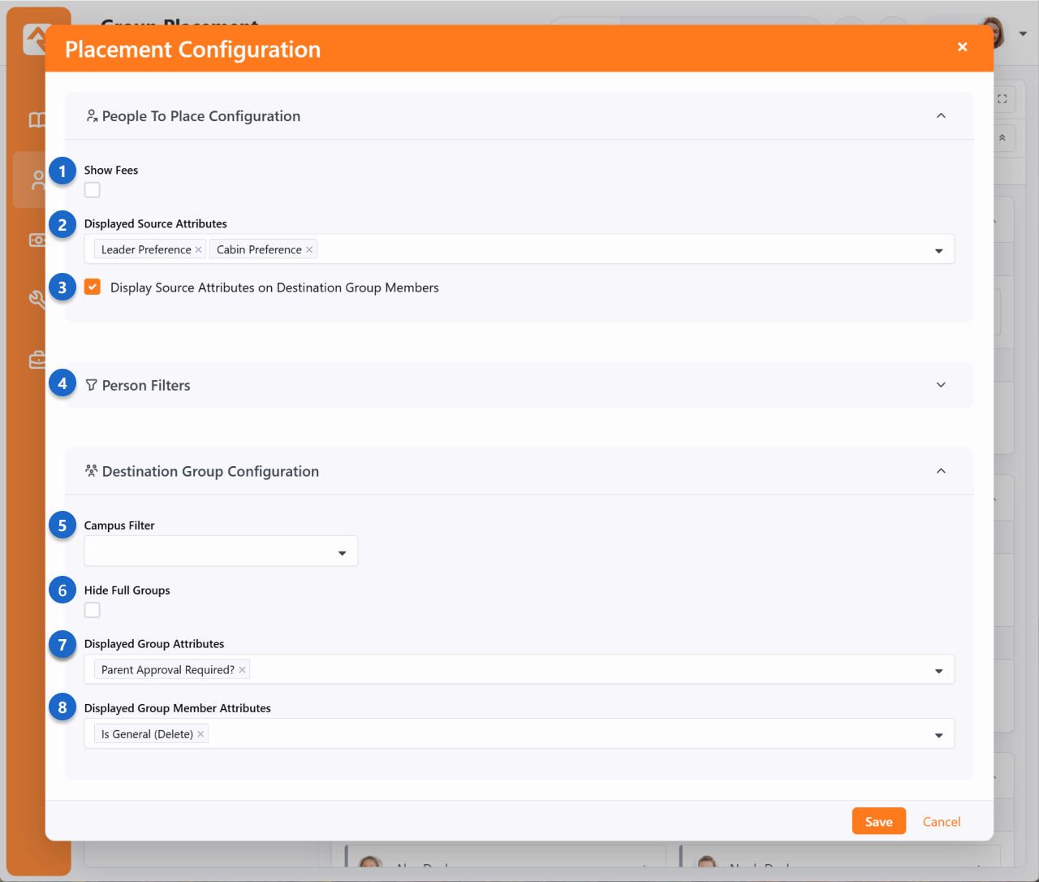Click the numbered badge 1 marker
1039x882 pixels.
[x=63, y=171]
